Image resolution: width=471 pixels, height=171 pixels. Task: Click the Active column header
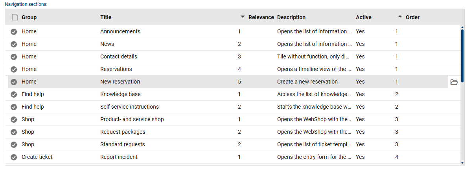(x=363, y=17)
